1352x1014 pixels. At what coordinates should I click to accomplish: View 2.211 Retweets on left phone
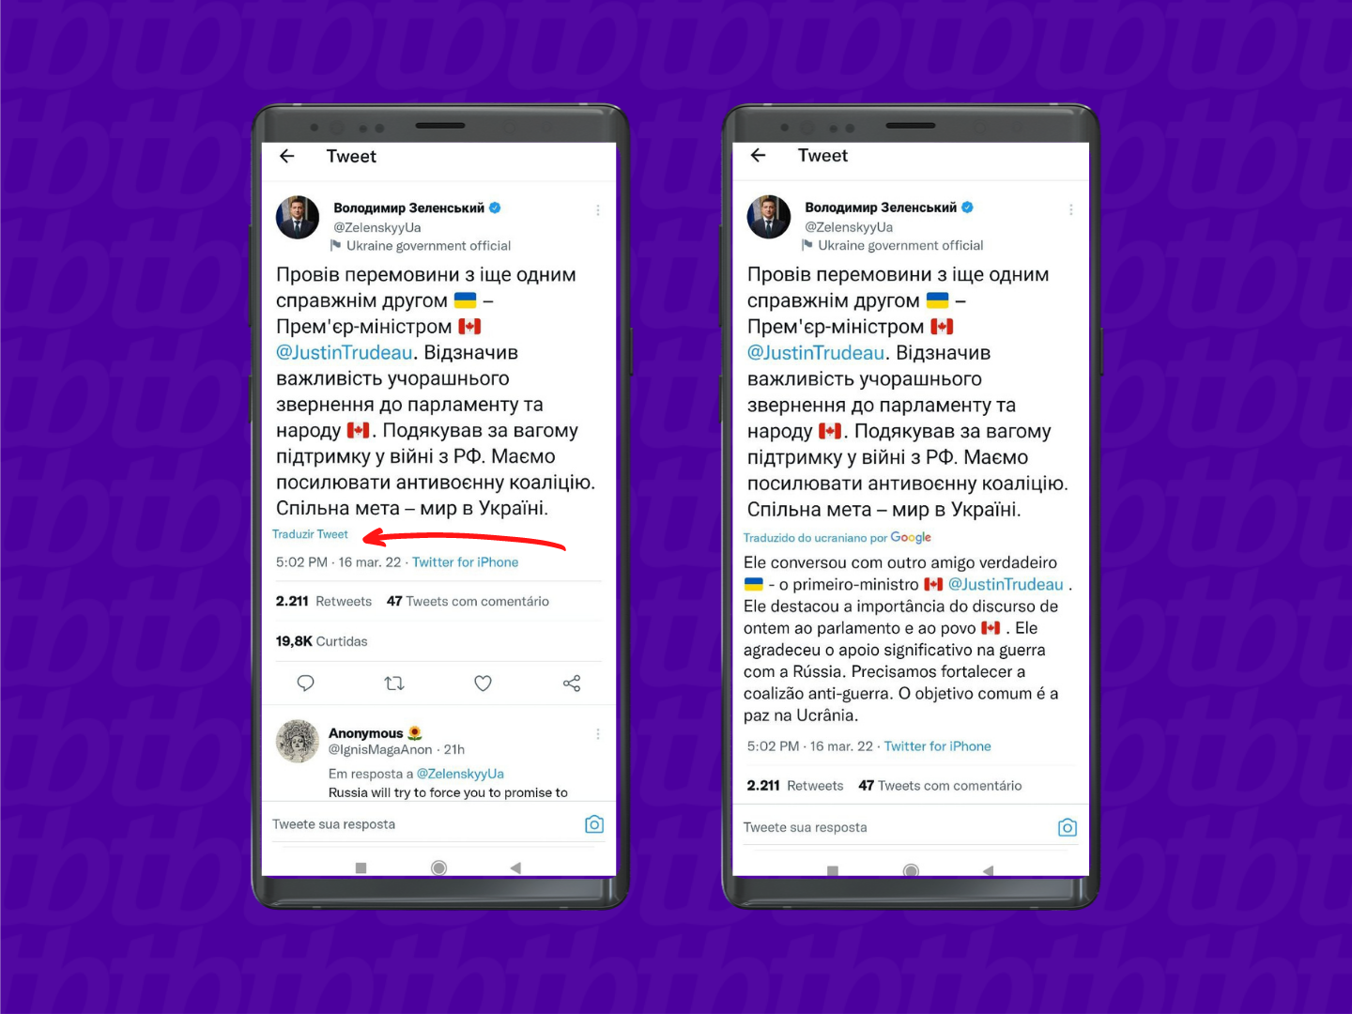(324, 601)
